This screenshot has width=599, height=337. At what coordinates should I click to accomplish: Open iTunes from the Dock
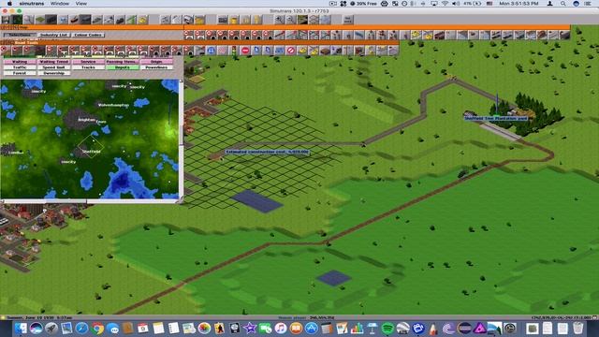pyautogui.click(x=281, y=329)
